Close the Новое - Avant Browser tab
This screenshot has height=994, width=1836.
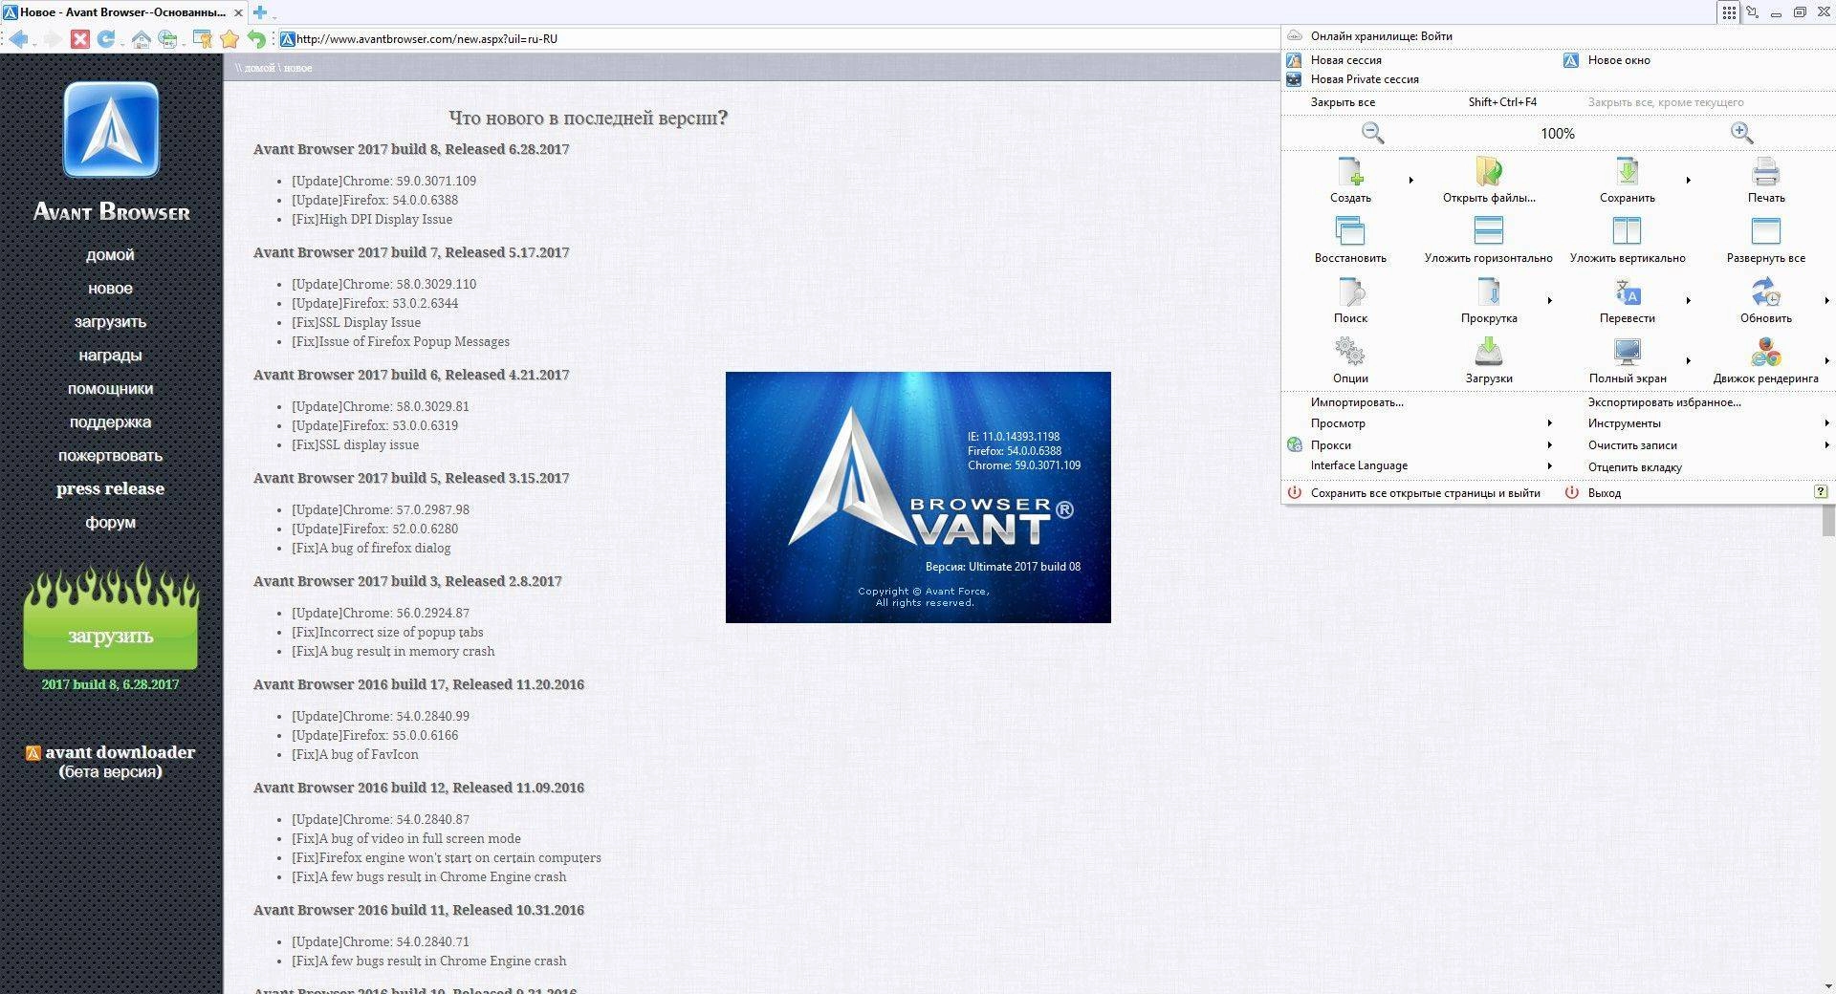(x=236, y=12)
